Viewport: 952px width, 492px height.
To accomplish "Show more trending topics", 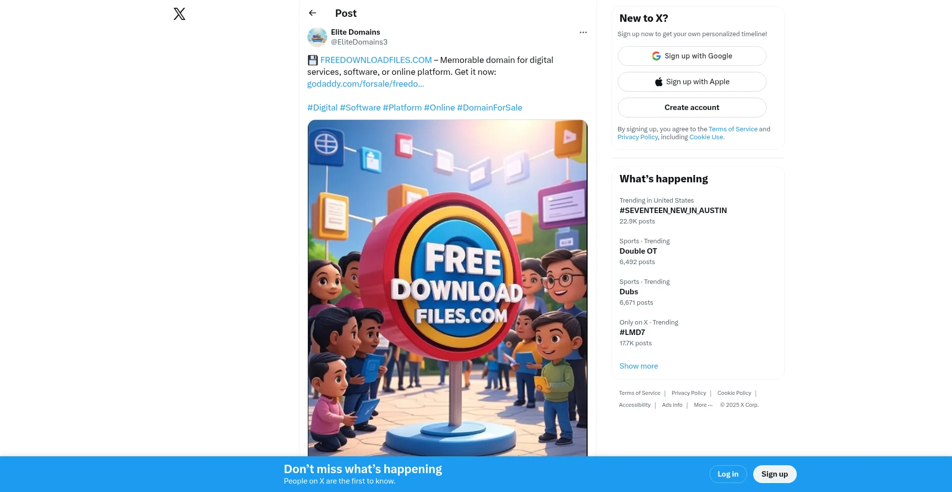I will pyautogui.click(x=639, y=366).
